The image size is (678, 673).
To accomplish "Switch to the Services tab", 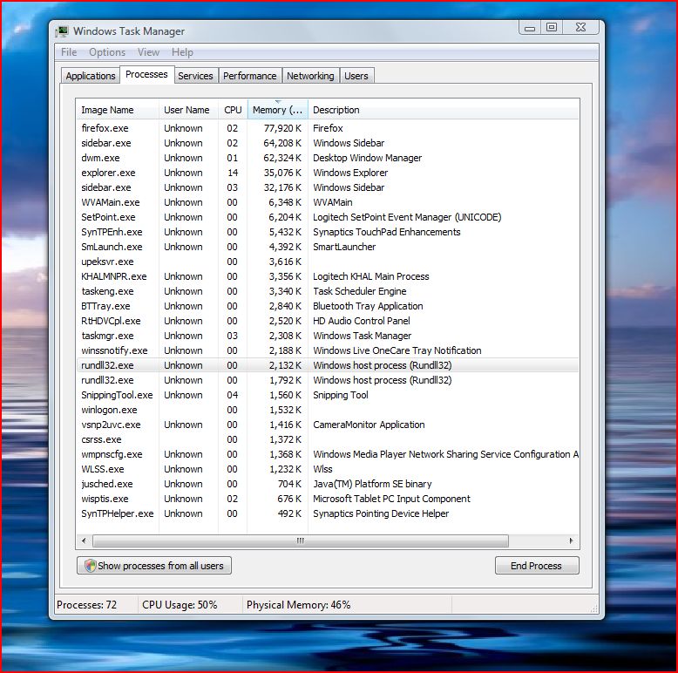I will [195, 76].
